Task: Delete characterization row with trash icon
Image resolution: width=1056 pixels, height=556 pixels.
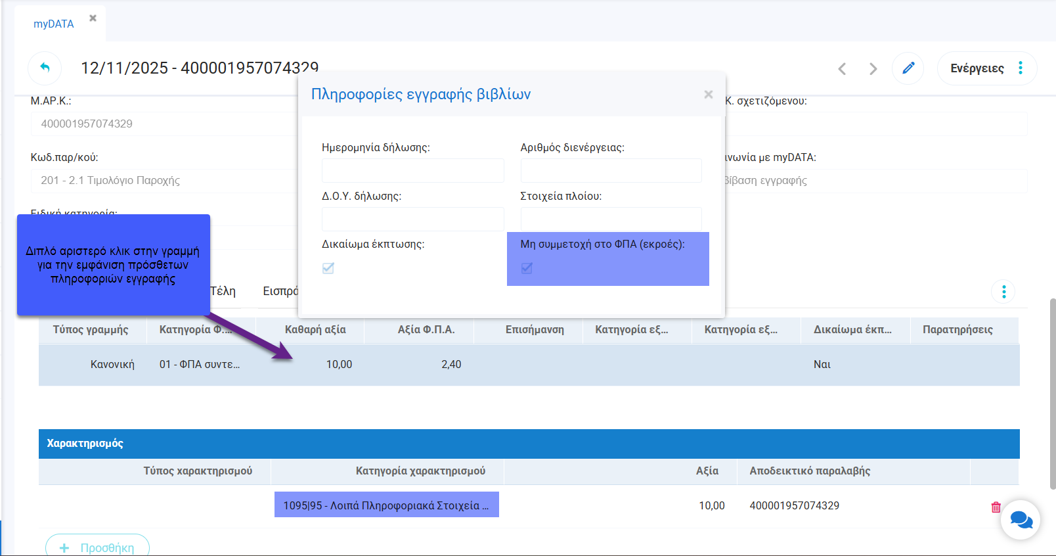Action: pyautogui.click(x=996, y=507)
